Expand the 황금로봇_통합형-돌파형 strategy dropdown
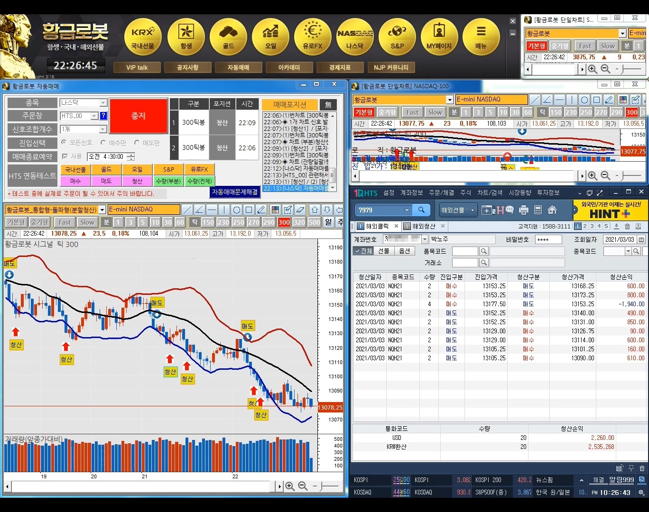649x512 pixels. (102, 210)
